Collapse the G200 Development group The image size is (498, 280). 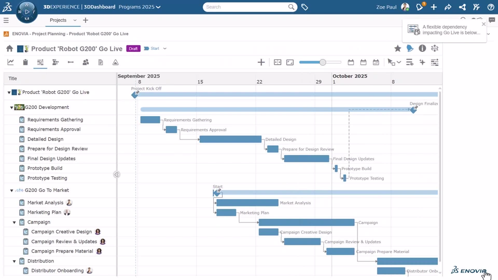coord(12,108)
